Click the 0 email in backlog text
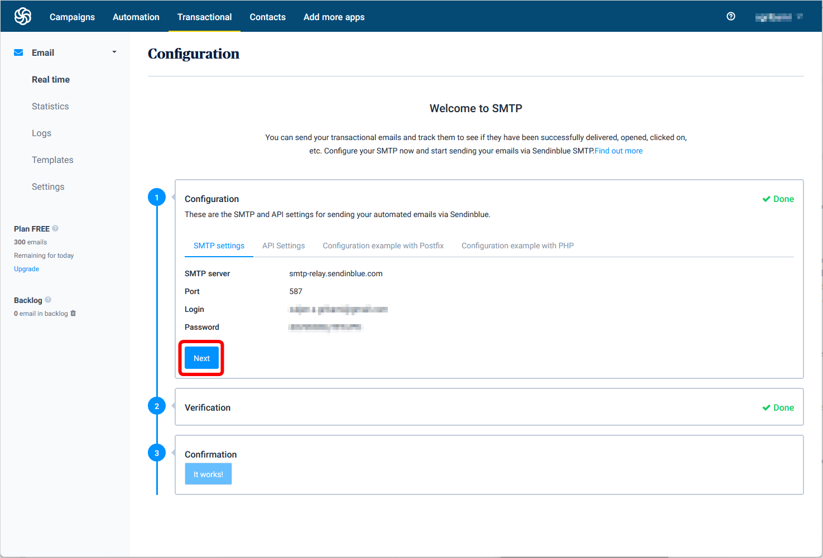This screenshot has width=823, height=558. tap(41, 314)
